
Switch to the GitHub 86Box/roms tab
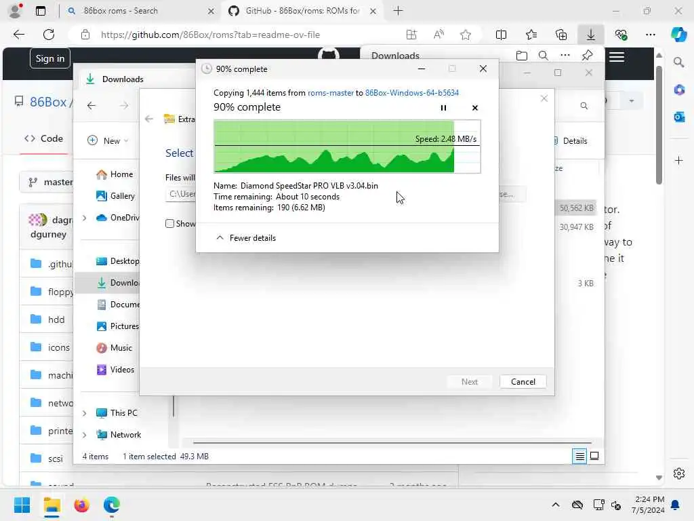(x=303, y=11)
